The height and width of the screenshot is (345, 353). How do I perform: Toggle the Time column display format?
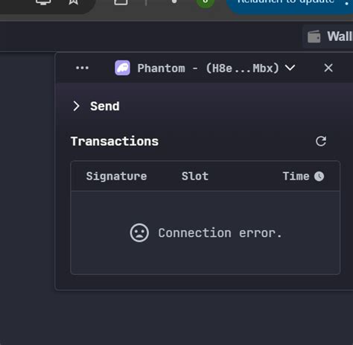click(x=303, y=177)
